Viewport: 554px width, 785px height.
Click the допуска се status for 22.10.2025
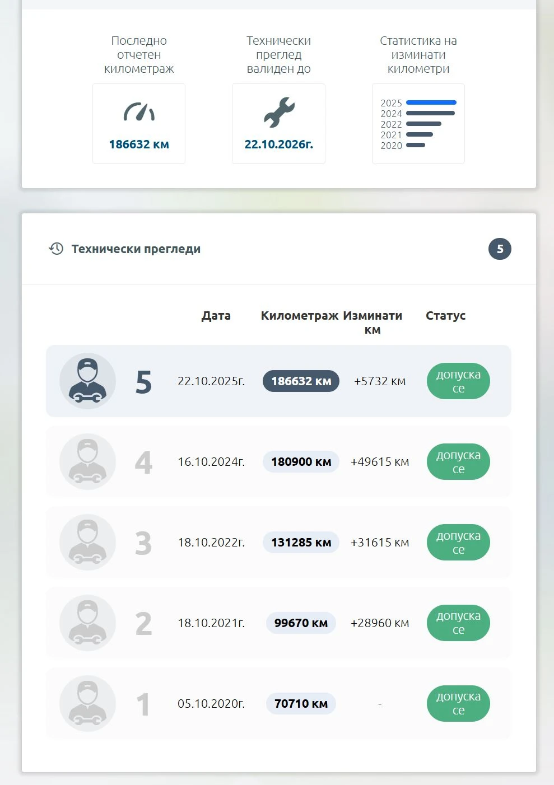pyautogui.click(x=458, y=381)
